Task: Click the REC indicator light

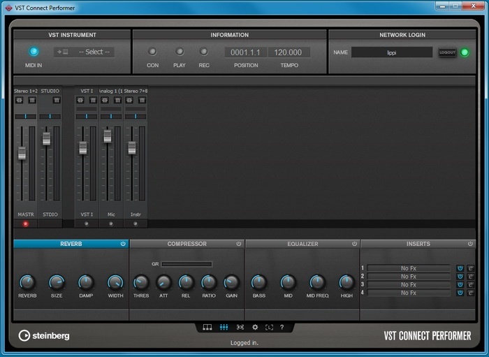Action: (204, 52)
